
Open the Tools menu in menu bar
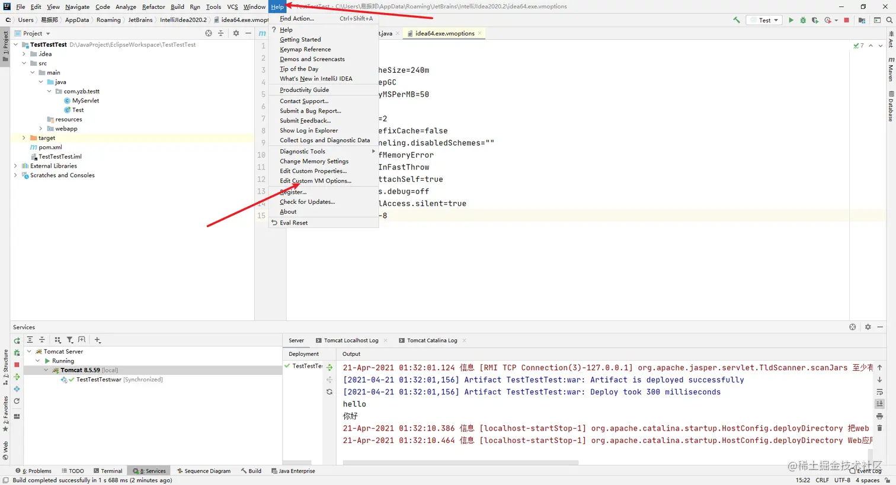(x=213, y=7)
